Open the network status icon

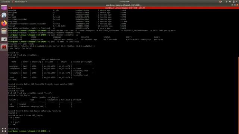click(227, 1)
